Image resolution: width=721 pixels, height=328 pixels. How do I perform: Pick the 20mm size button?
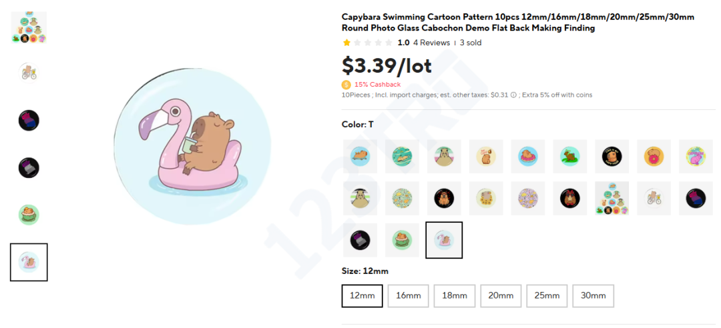pos(500,296)
